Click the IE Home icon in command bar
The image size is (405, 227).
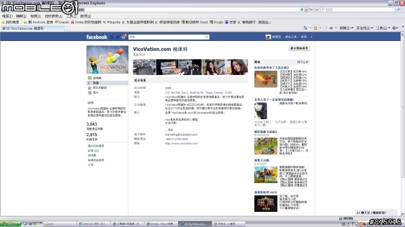[x=305, y=28]
